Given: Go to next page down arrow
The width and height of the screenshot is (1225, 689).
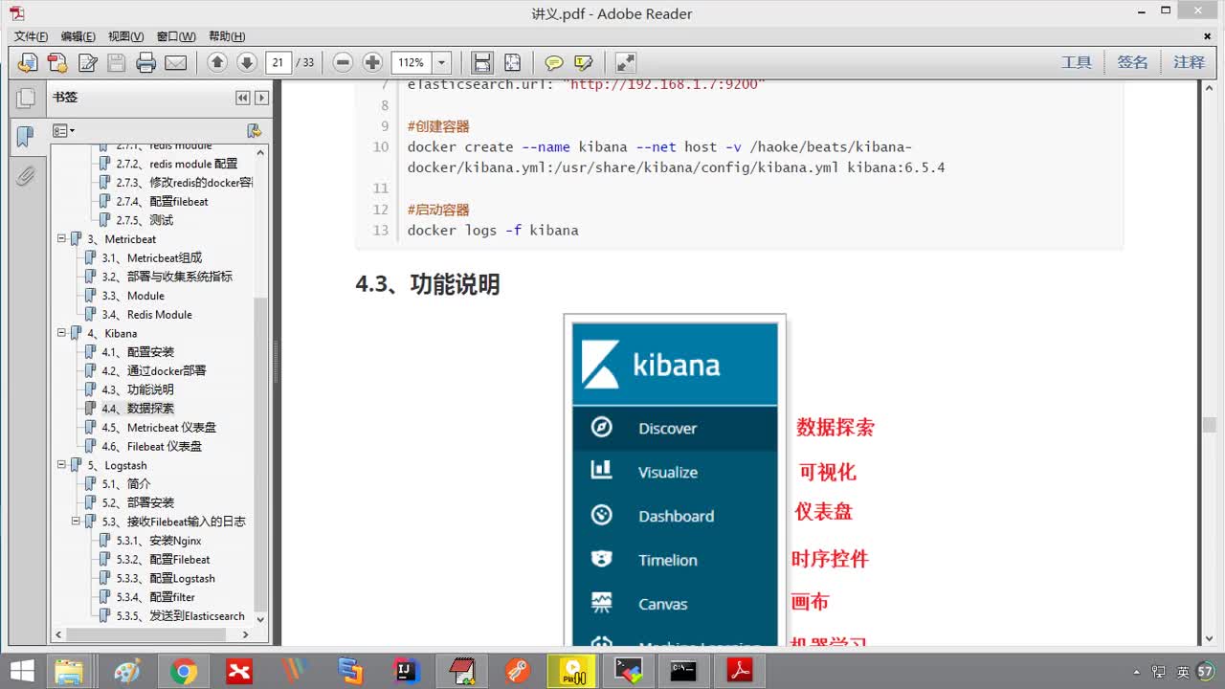Looking at the screenshot, I should click(247, 62).
